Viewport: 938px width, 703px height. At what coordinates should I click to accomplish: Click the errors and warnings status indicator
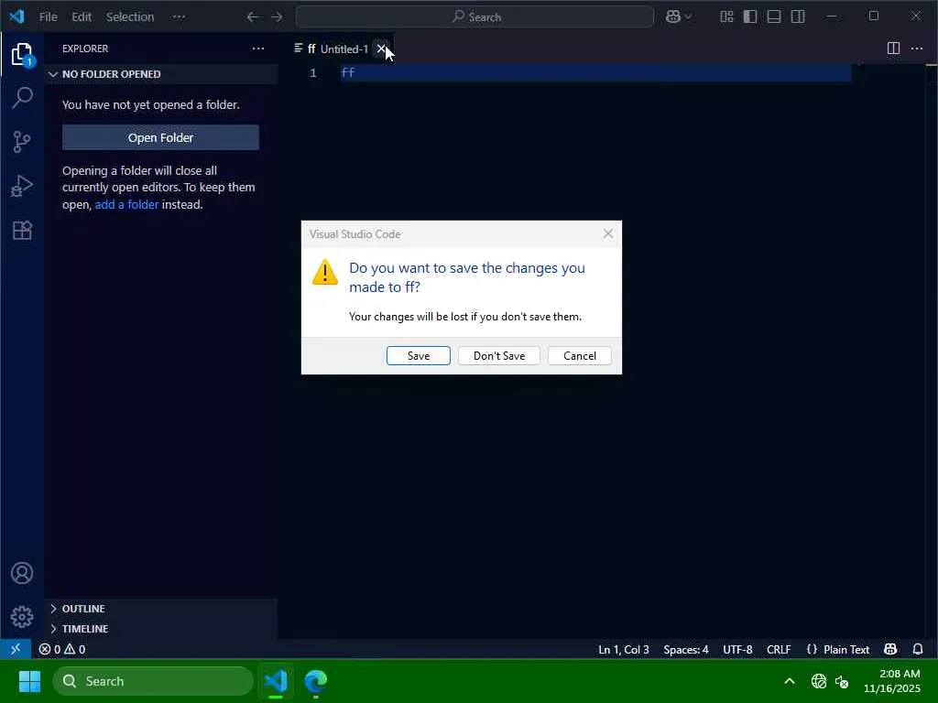tap(62, 649)
